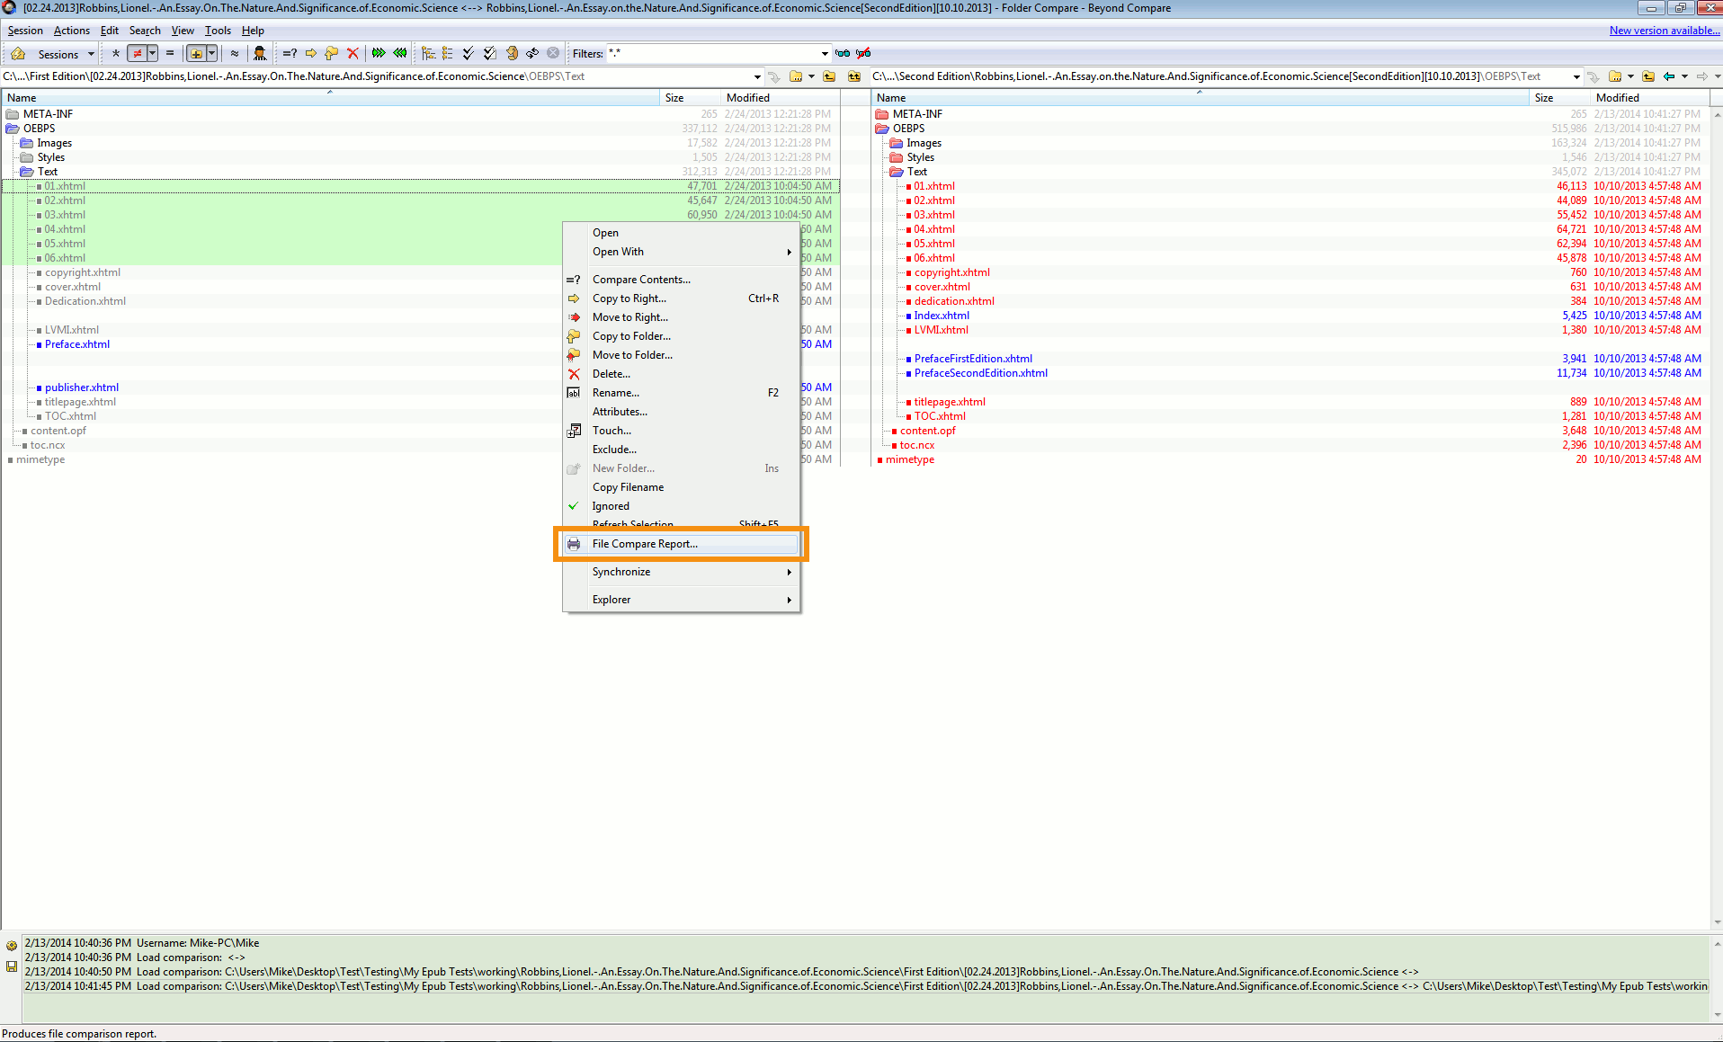The width and height of the screenshot is (1723, 1042).
Task: Open the Show Differences dropdown arrow
Action: coord(152,54)
